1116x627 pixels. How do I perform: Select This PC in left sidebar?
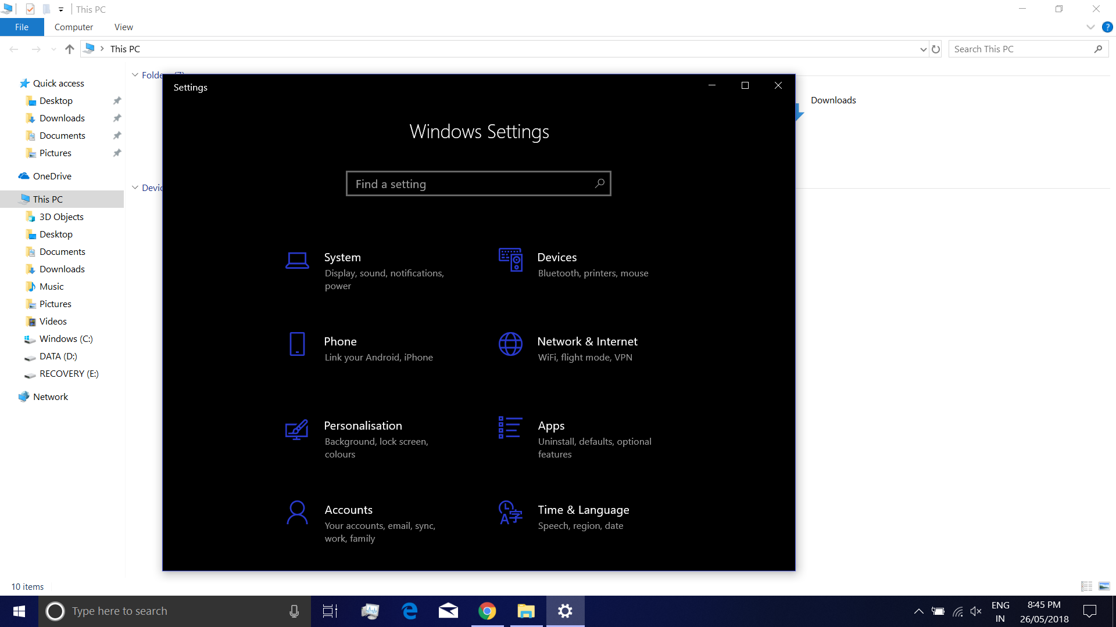[48, 199]
